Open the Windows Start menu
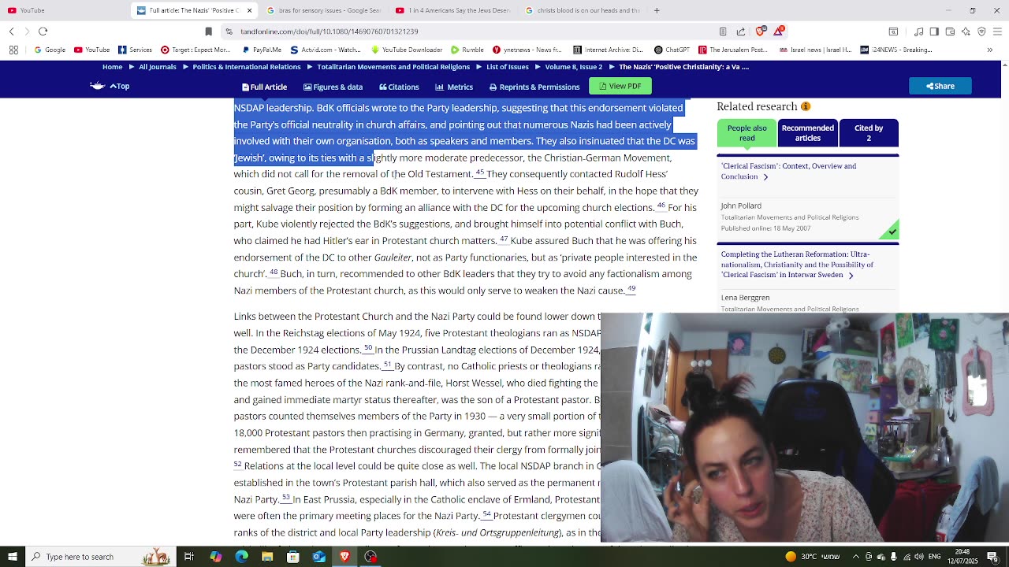1009x567 pixels. coord(13,557)
